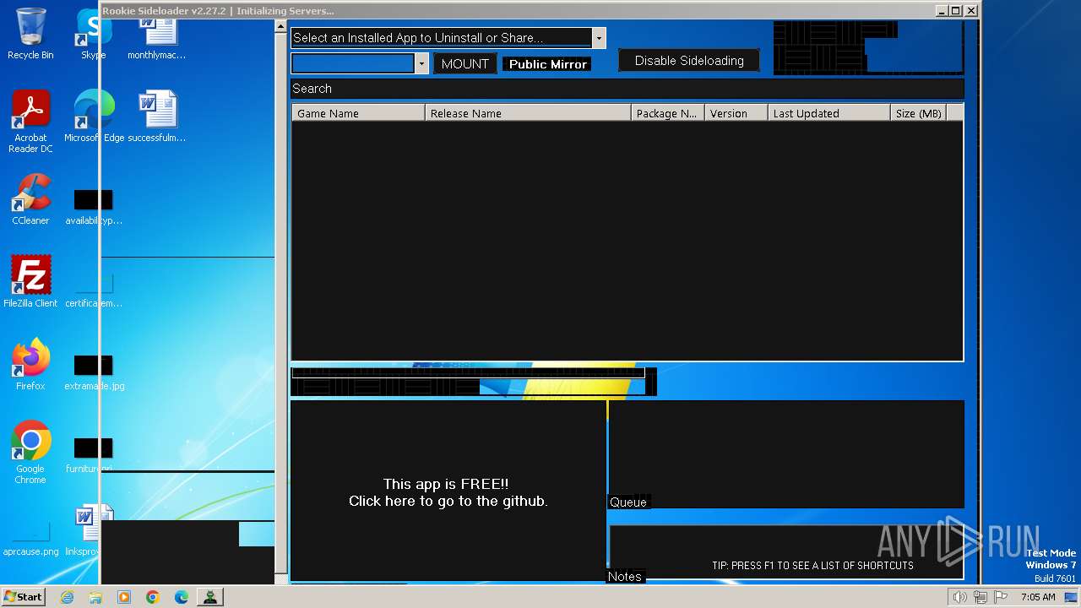Sort by Release Name column
Screen dimensions: 1081x608
pyautogui.click(x=528, y=113)
